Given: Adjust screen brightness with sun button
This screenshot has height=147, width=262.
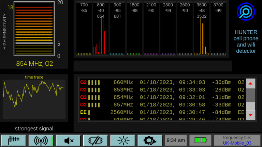Looking at the screenshot, I should click(123, 141).
